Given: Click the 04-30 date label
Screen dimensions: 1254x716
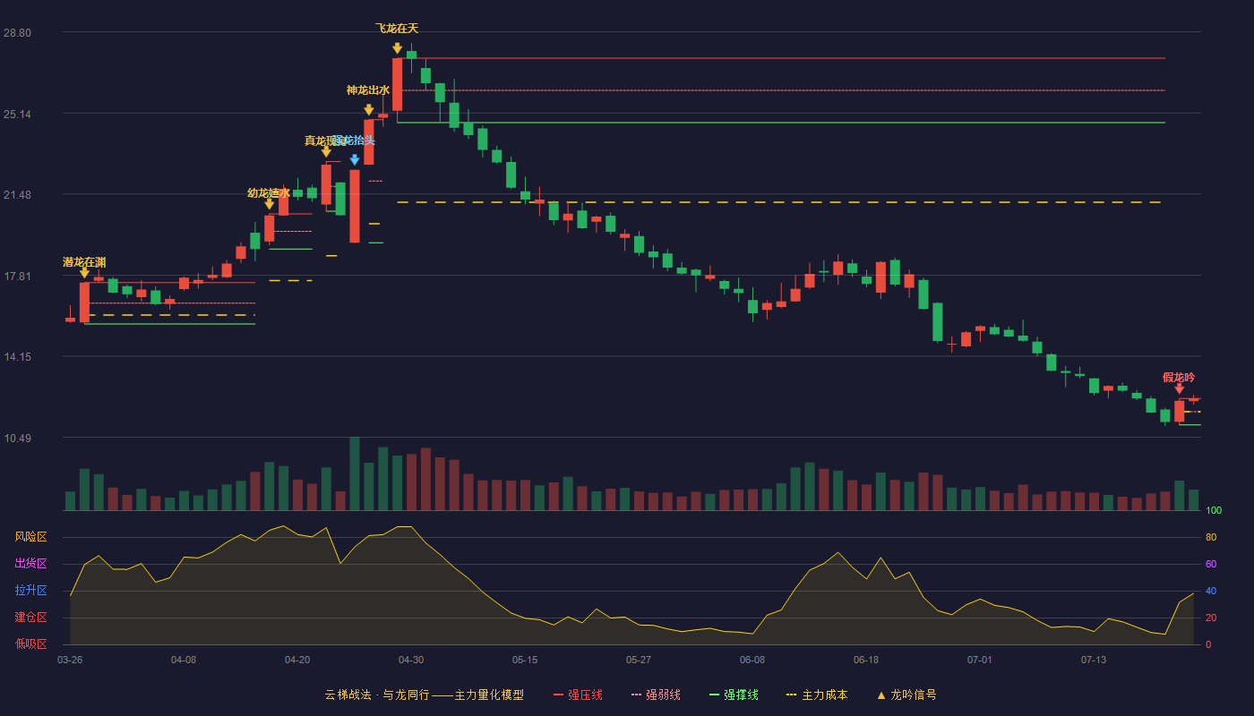Looking at the screenshot, I should tap(411, 660).
